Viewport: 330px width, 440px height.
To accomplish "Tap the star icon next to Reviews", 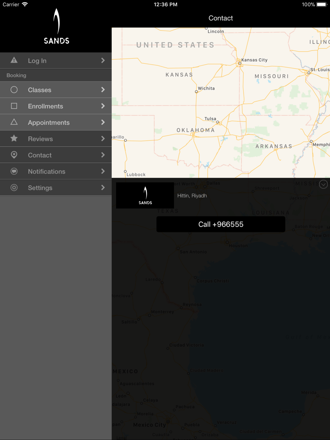I will click(x=14, y=138).
